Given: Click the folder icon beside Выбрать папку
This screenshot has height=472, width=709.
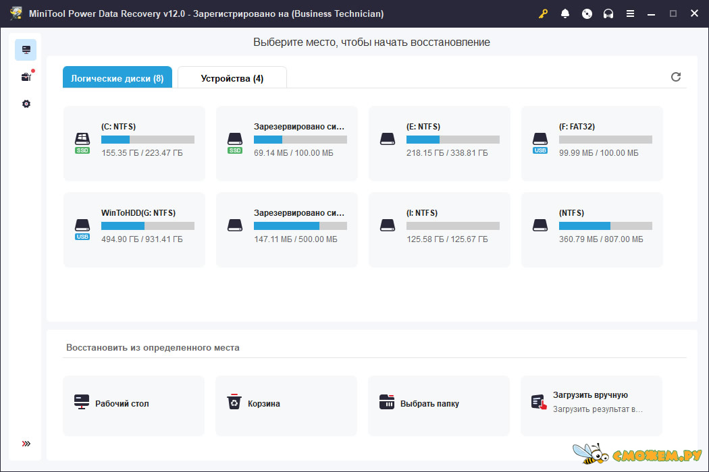Looking at the screenshot, I should (387, 402).
